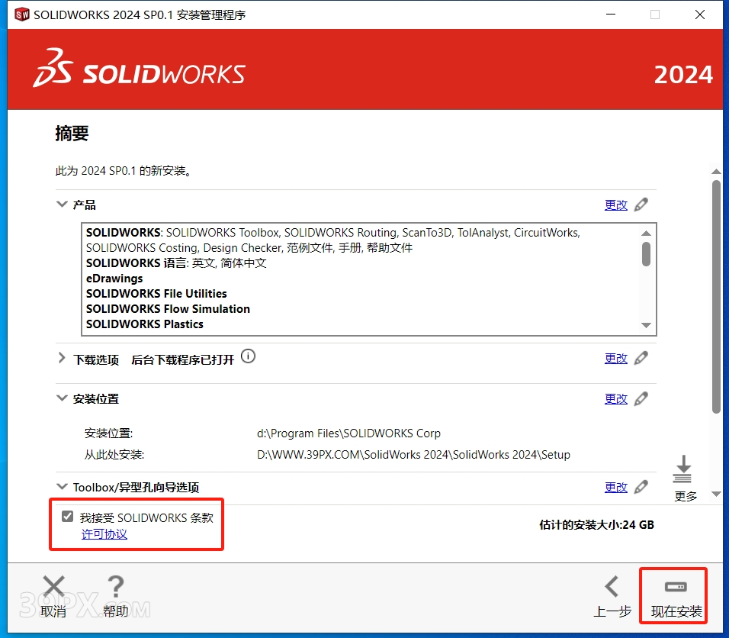Screen dimensions: 729x638
Task: Click pencil icon beside Toolbox/异型孔向导选项
Action: coord(641,487)
